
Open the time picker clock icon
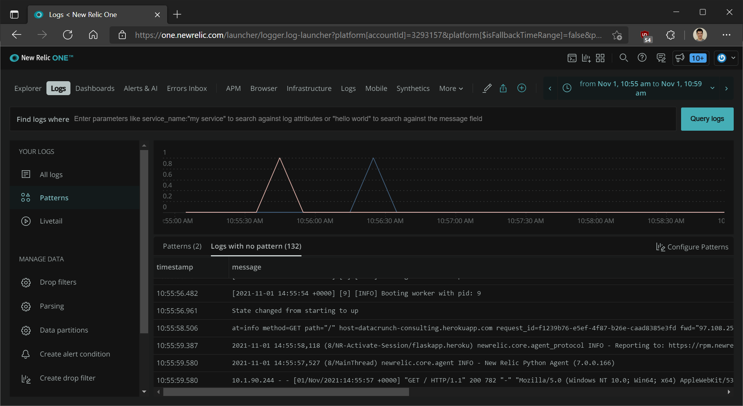[567, 88]
